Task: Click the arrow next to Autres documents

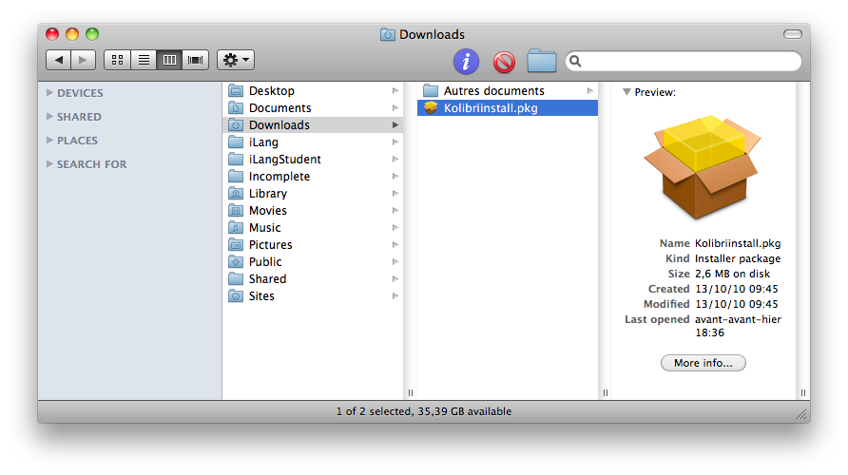Action: (x=590, y=91)
